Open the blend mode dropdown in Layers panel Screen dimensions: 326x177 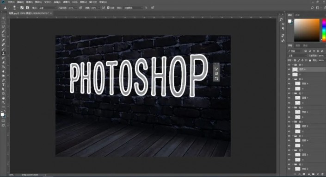297,56
